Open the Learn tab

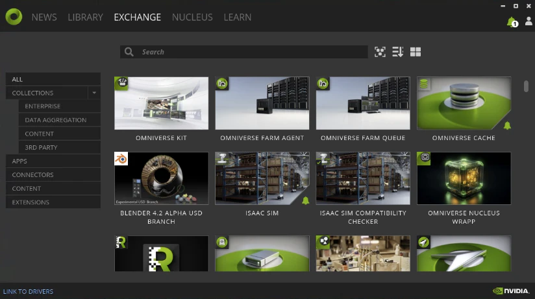pyautogui.click(x=238, y=17)
